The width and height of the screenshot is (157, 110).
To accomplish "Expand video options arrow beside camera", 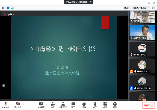I will [x=23, y=105].
